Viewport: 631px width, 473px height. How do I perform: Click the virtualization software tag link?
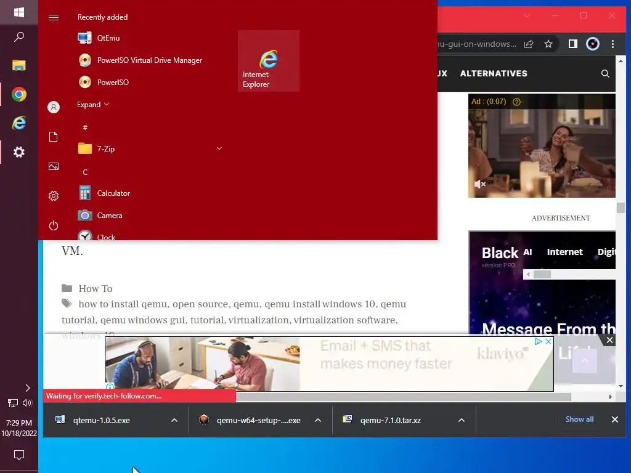[x=345, y=320]
